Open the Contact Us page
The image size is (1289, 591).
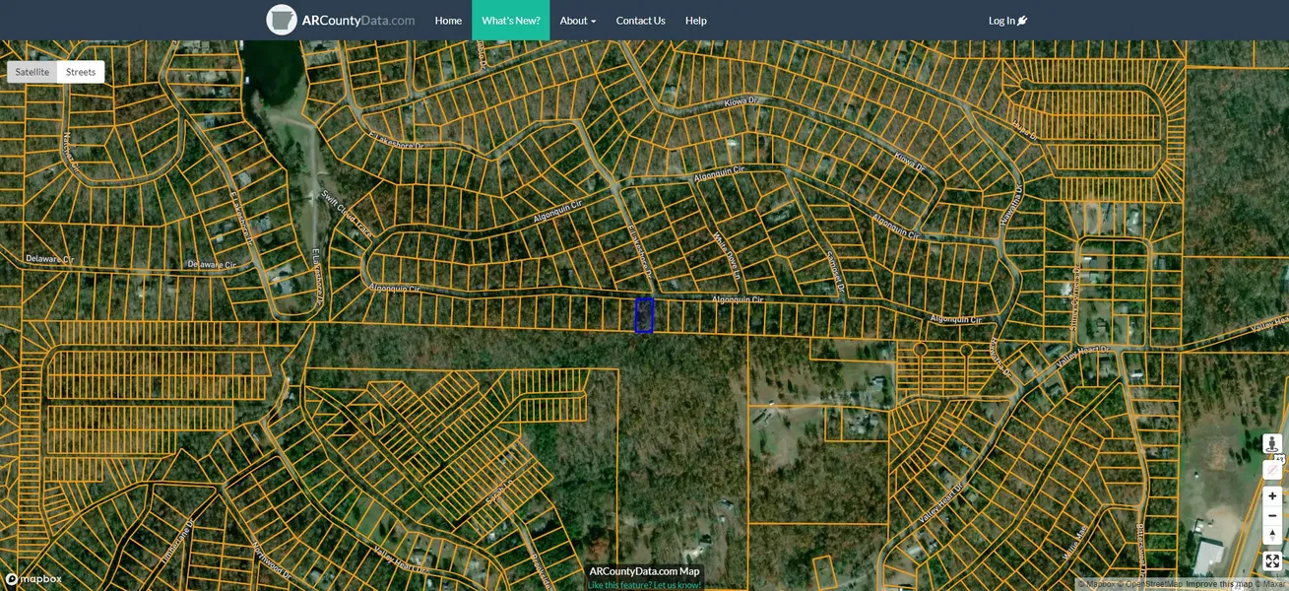coord(640,21)
